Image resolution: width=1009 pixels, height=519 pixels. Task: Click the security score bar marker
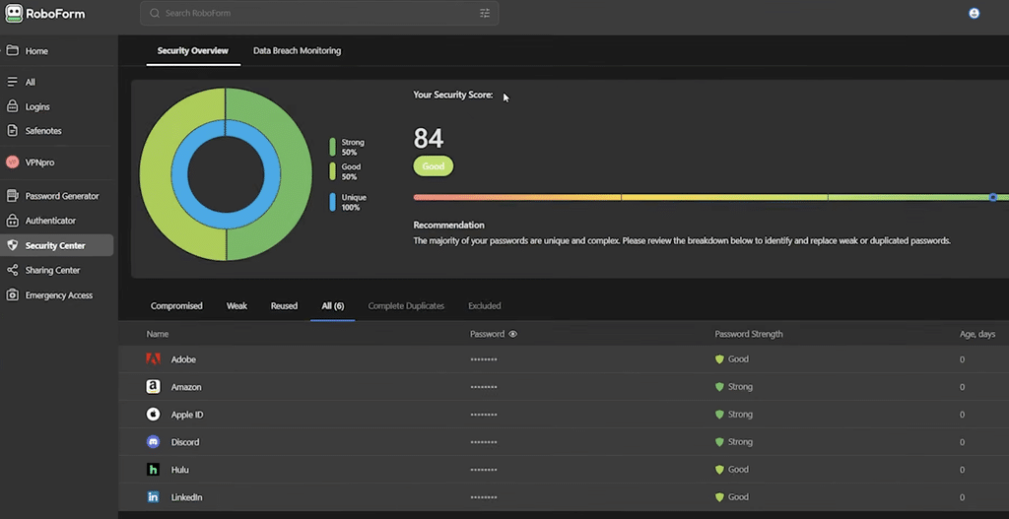point(993,197)
